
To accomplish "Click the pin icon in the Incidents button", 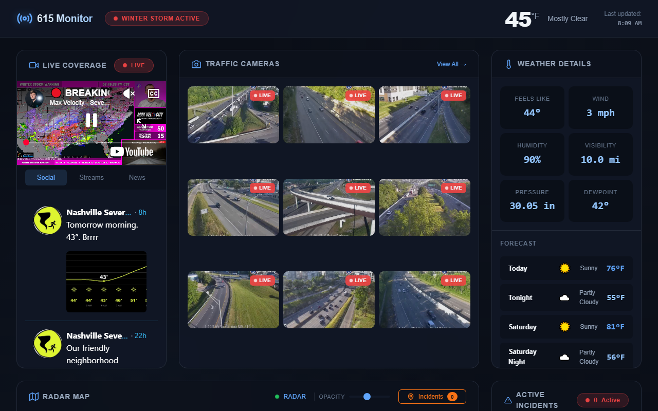I will point(411,397).
